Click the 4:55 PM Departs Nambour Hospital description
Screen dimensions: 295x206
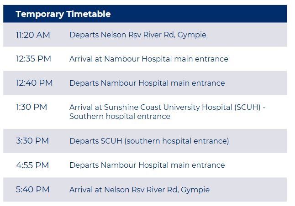click(x=147, y=165)
